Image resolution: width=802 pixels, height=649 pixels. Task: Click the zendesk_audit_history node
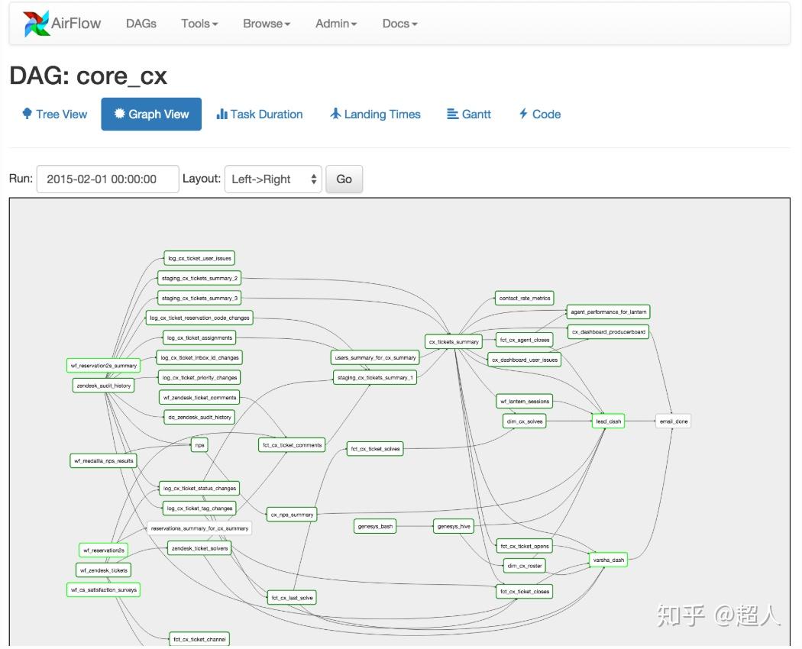pyautogui.click(x=104, y=386)
